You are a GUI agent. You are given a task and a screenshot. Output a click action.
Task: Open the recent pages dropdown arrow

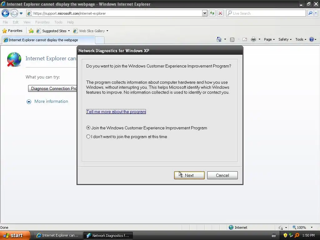[21, 13]
